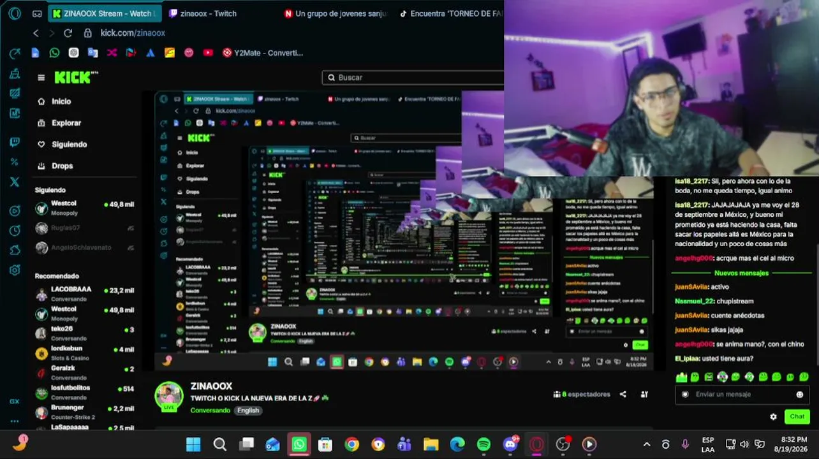The height and width of the screenshot is (459, 819).
Task: Toggle the Kick hamburger sidebar menu
Action: tap(41, 78)
